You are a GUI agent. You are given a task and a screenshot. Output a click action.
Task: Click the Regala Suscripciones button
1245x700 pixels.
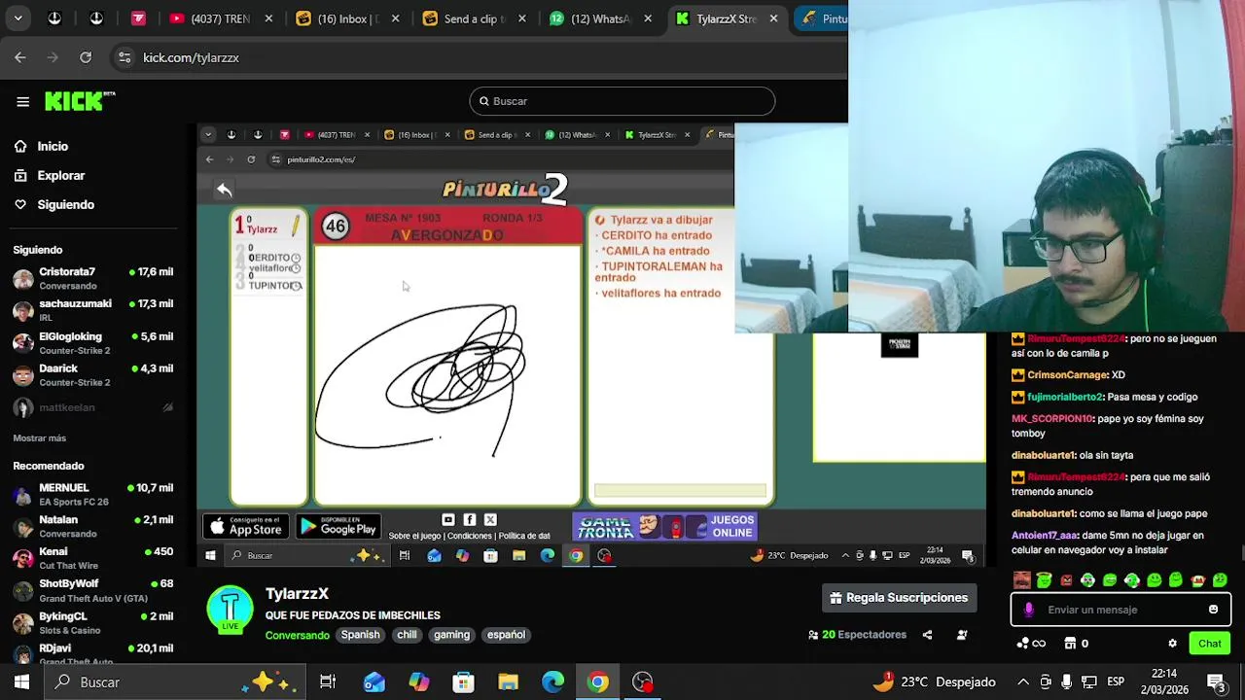[899, 598]
